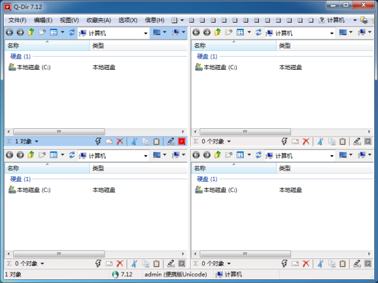Refresh the bottom-left pane
378x283 pixels.
coord(72,155)
